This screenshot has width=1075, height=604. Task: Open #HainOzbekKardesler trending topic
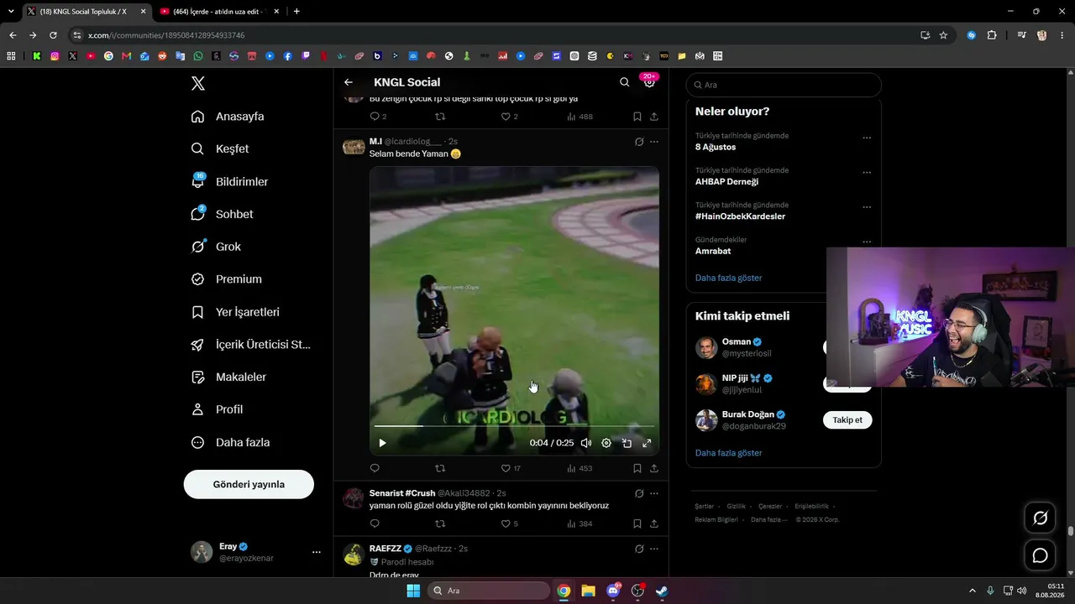740,216
